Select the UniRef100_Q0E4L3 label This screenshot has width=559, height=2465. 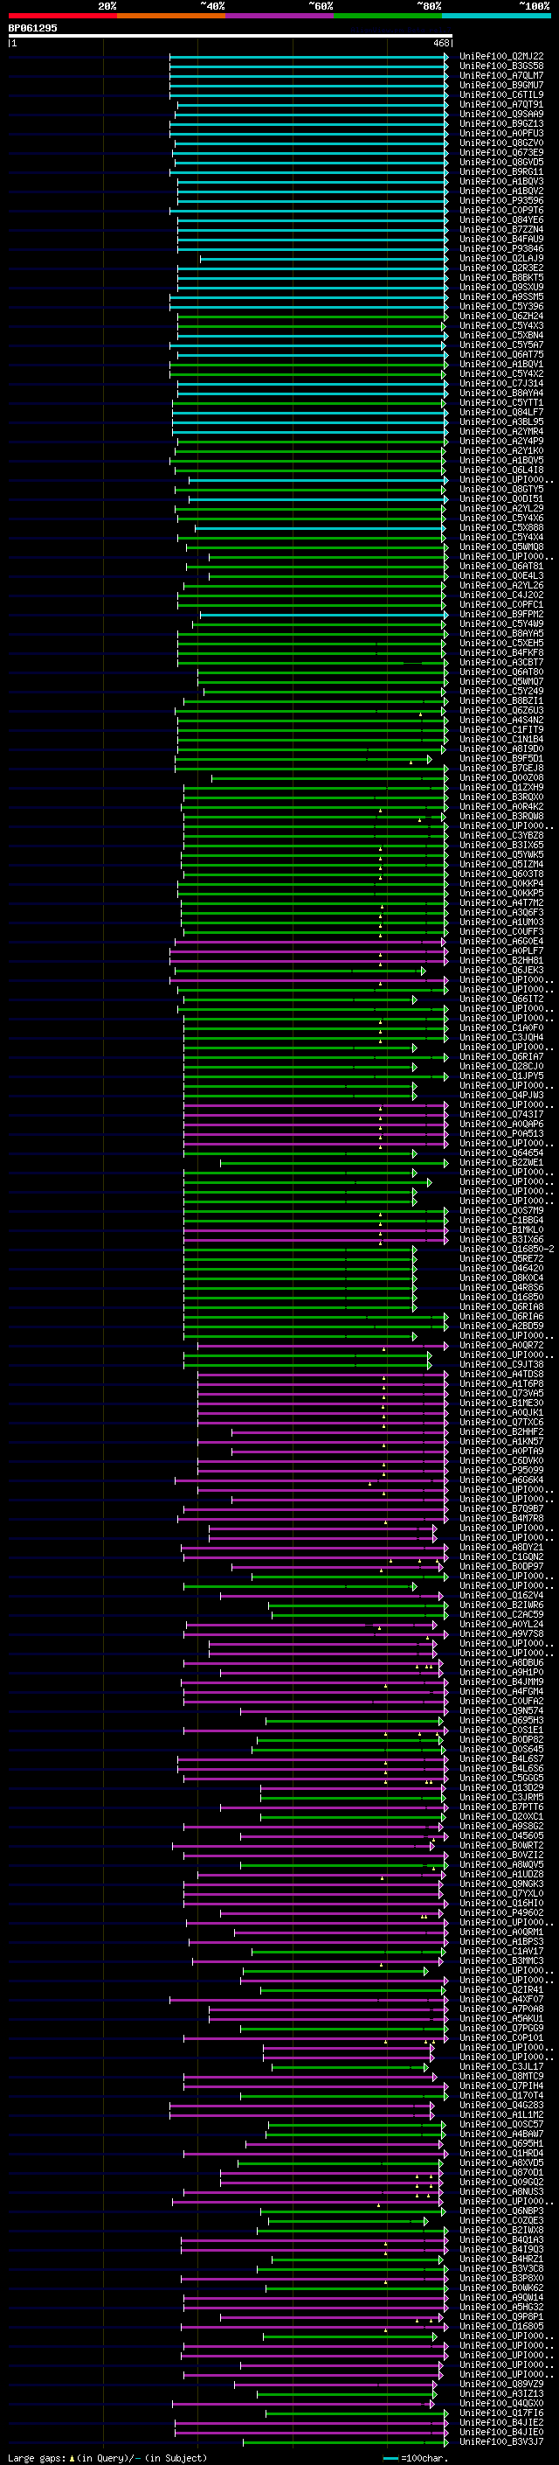coord(500,575)
